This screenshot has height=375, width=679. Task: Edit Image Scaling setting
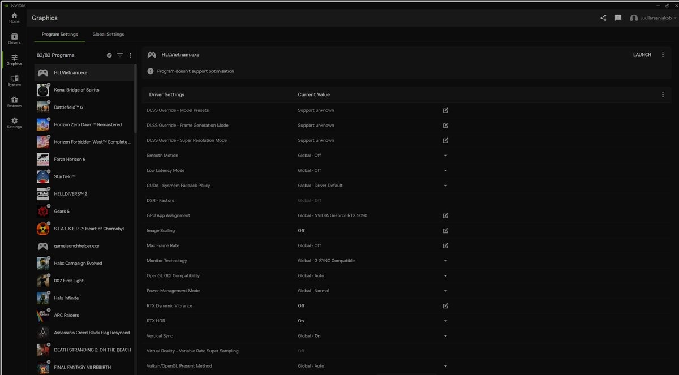(x=445, y=231)
